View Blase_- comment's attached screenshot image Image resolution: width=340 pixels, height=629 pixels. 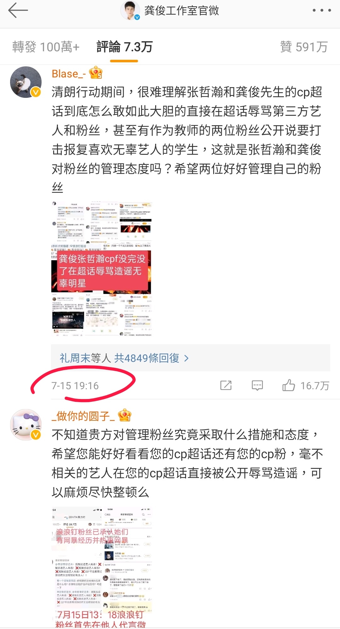[102, 269]
